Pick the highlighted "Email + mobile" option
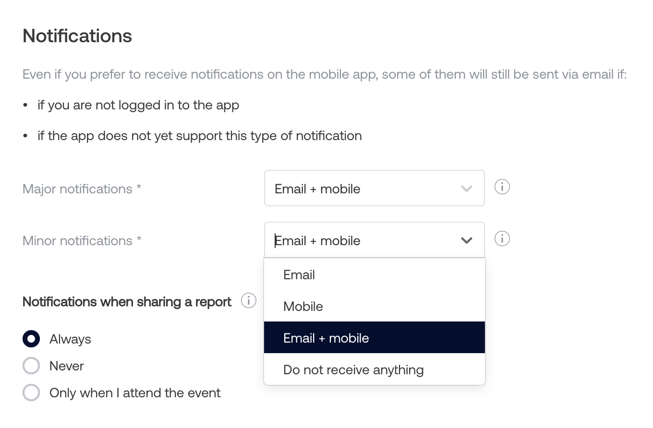 pyautogui.click(x=326, y=338)
